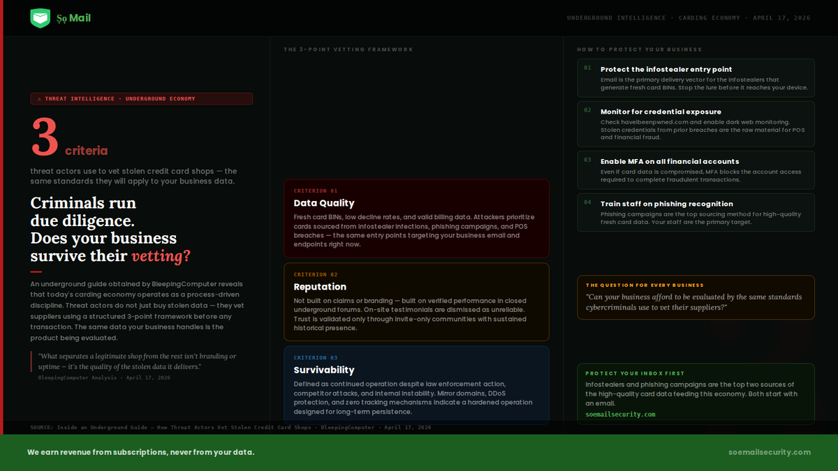Click the red word 'criteria'

pyautogui.click(x=87, y=151)
